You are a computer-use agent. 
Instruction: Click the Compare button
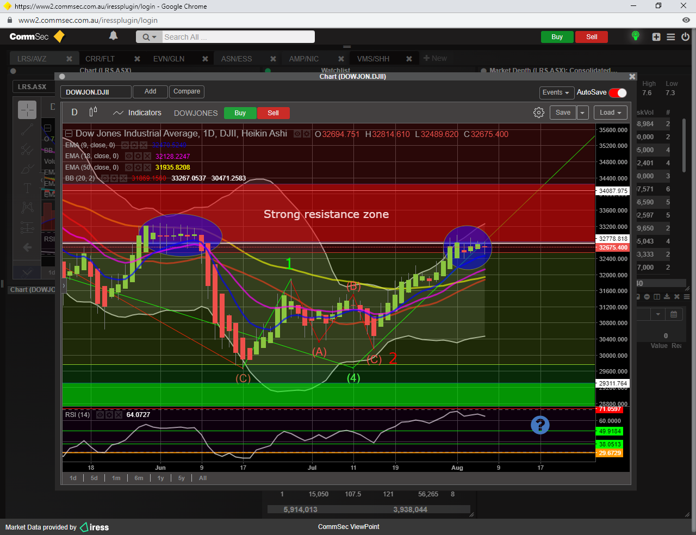tap(187, 91)
